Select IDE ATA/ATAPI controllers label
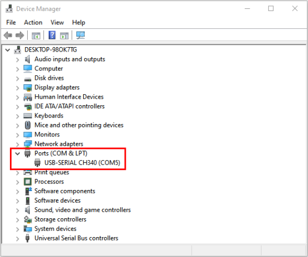Viewport: 308px width, 257px height. (70, 106)
